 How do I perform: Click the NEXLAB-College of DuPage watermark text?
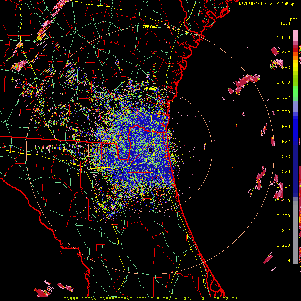269,4
